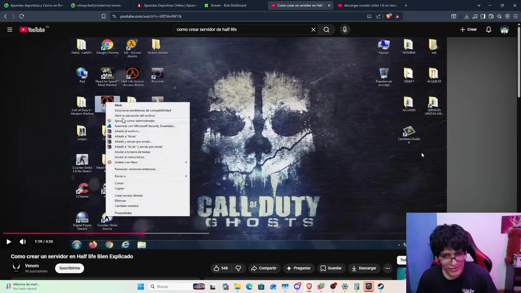Screen dimensions: 521x293
Task: Save video with Guardar
Action: pos(331,268)
